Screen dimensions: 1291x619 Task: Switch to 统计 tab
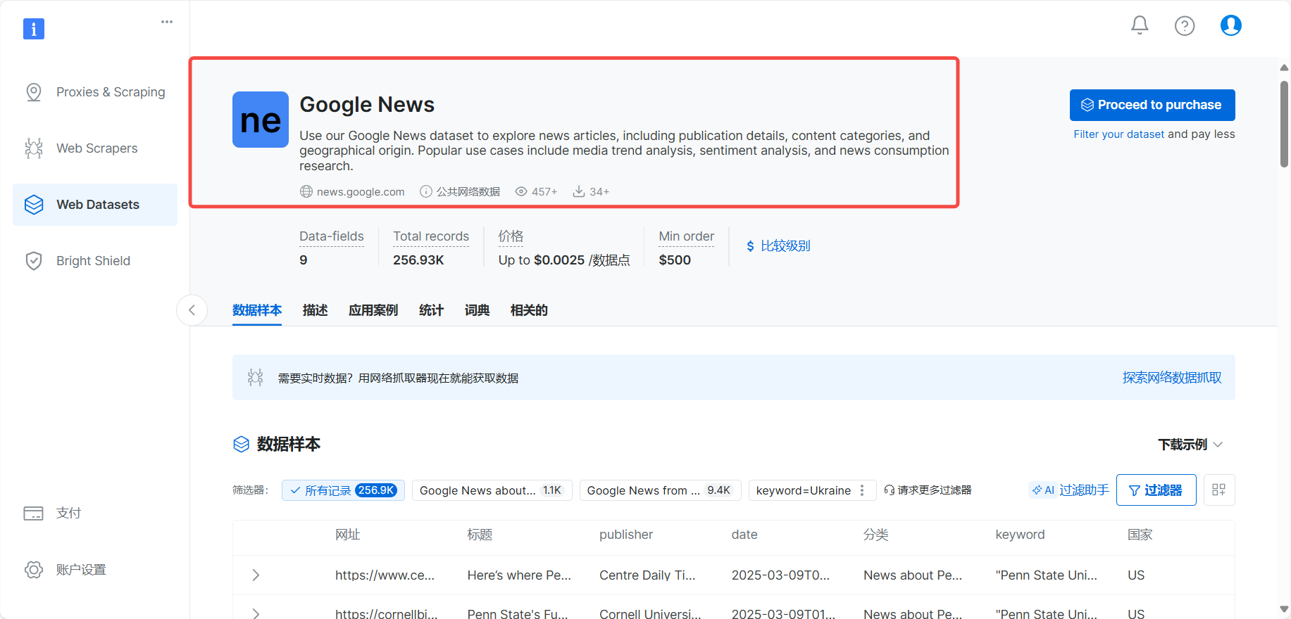point(431,310)
